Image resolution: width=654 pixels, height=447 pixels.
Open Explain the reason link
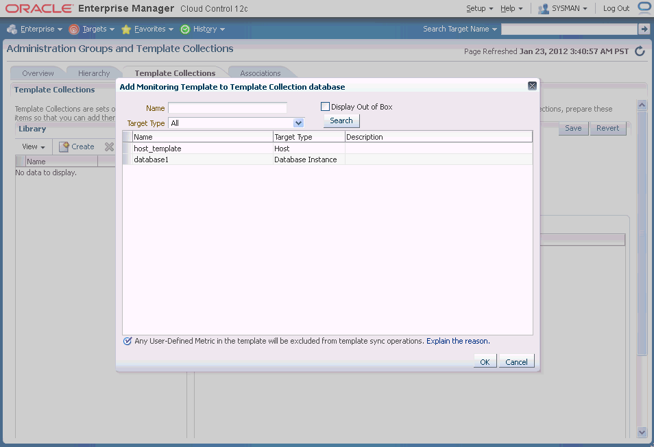coord(458,341)
